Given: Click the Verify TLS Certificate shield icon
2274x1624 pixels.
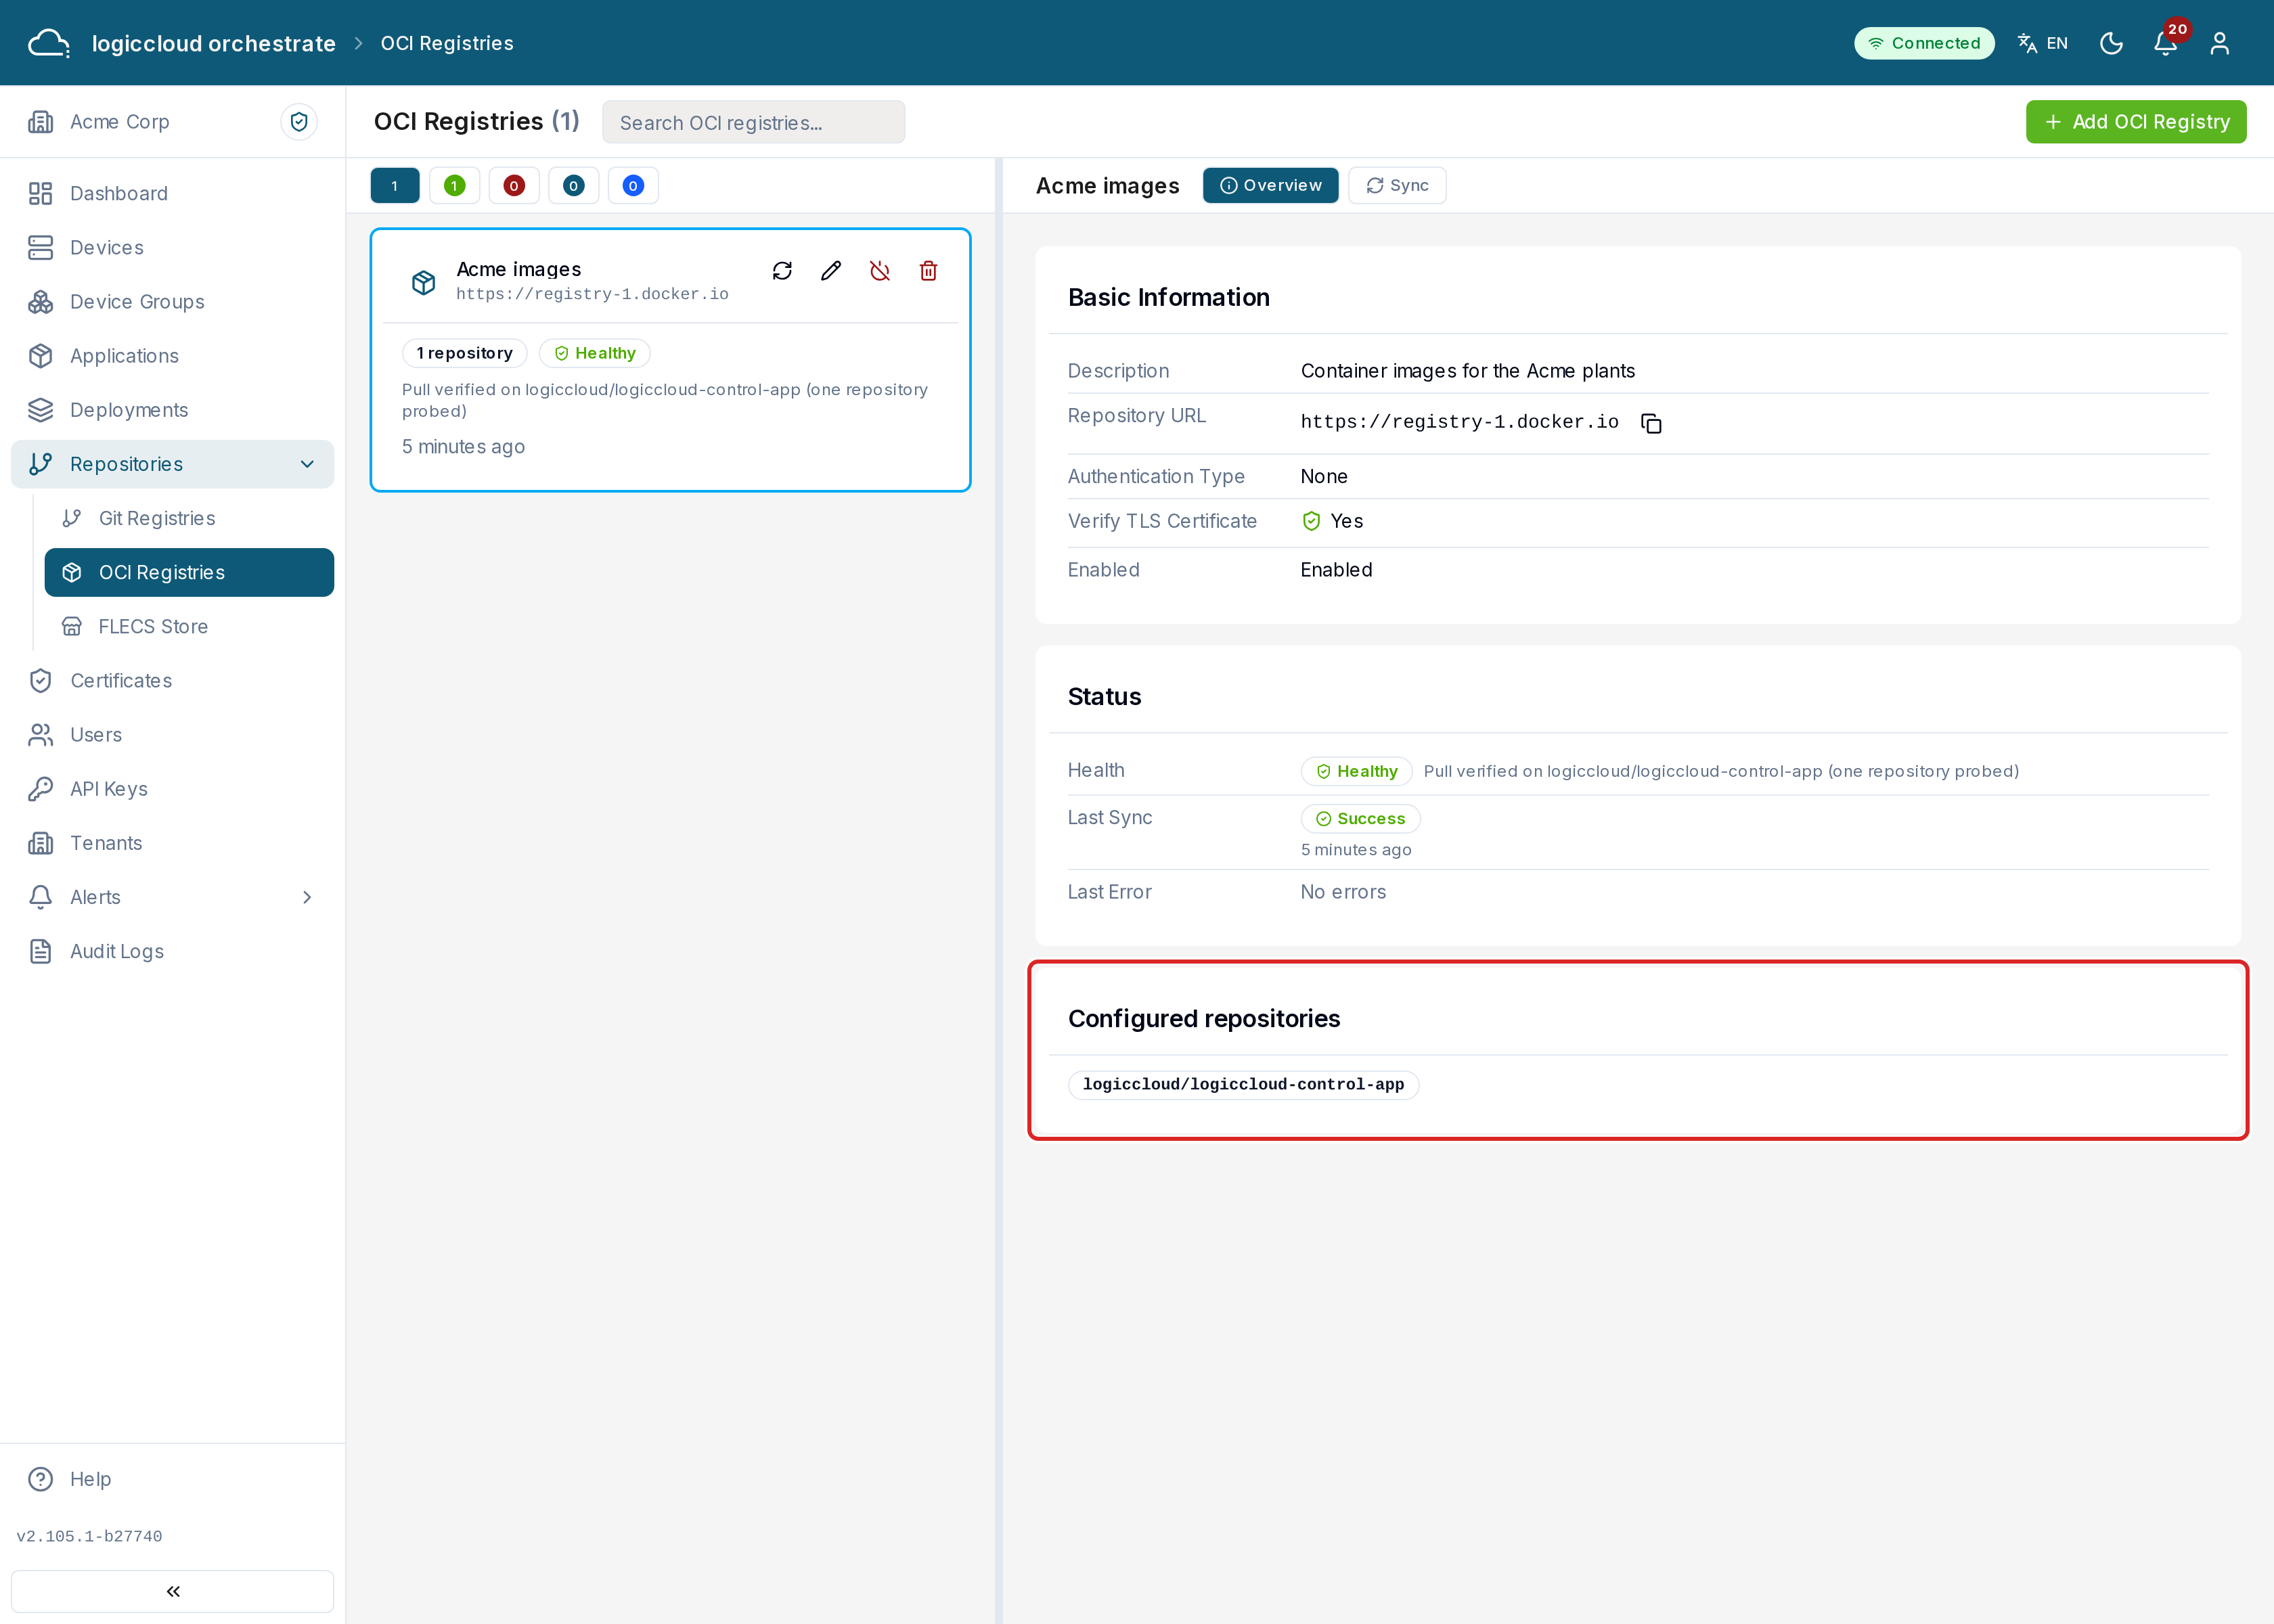Looking at the screenshot, I should 1311,521.
